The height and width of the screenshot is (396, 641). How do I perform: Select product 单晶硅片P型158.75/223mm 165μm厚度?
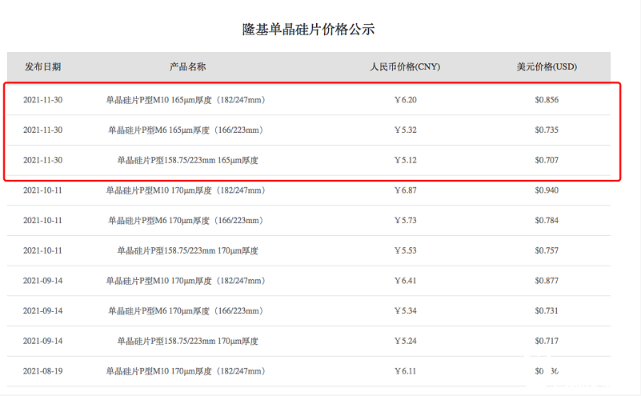click(x=187, y=160)
